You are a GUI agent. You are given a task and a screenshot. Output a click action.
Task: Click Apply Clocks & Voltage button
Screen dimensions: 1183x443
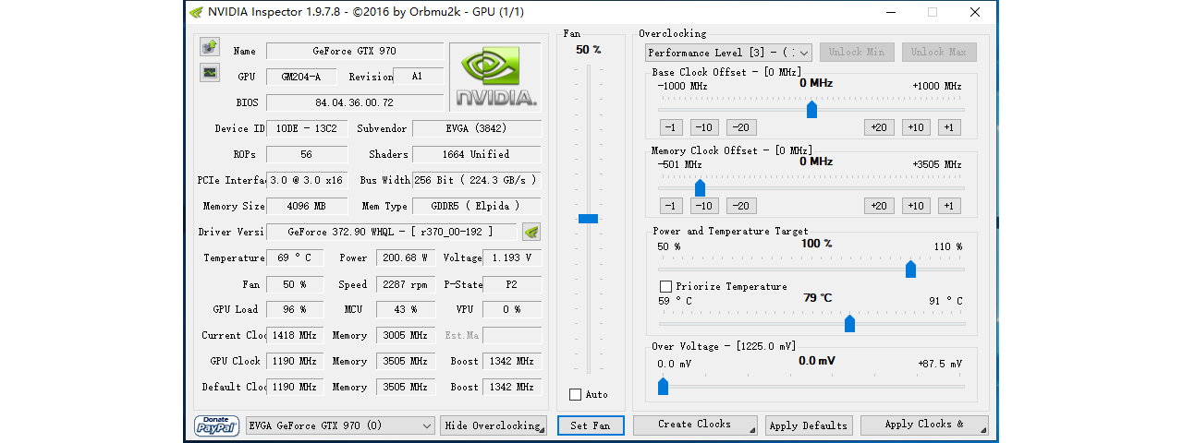click(924, 425)
